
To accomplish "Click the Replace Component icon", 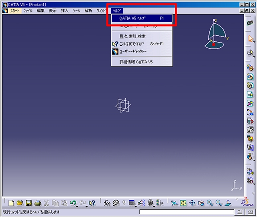I will tap(250, 112).
